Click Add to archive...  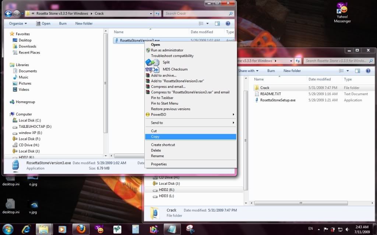191,75
